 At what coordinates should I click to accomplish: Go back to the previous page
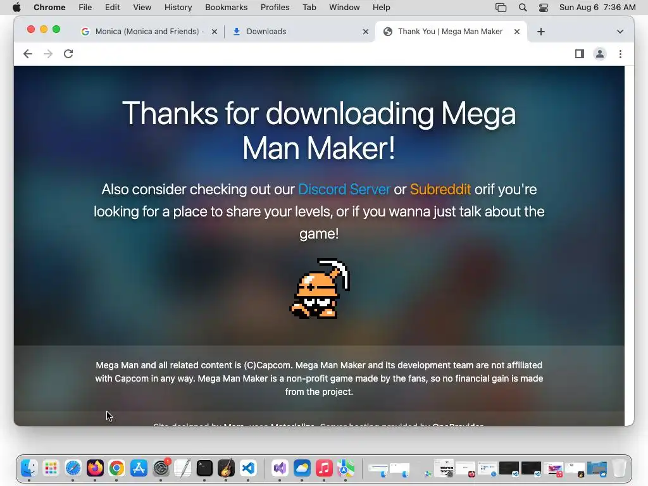(28, 54)
